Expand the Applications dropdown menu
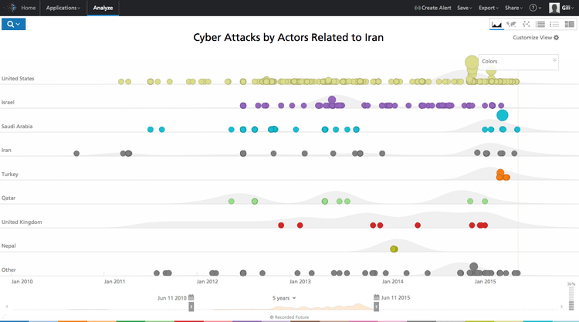This screenshot has width=579, height=322. 63,8
